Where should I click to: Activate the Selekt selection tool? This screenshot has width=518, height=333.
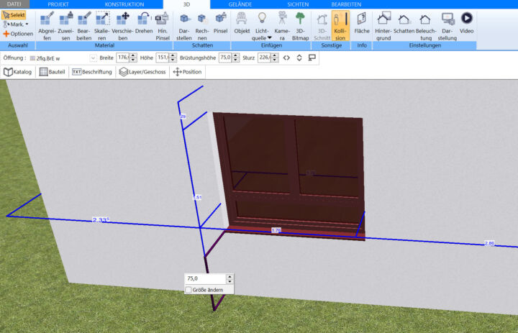click(x=14, y=15)
